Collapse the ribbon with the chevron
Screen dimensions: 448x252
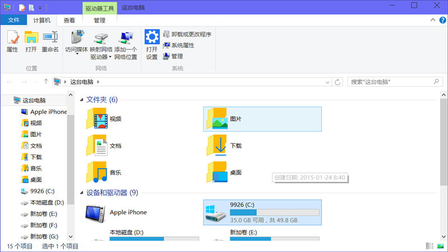point(433,20)
